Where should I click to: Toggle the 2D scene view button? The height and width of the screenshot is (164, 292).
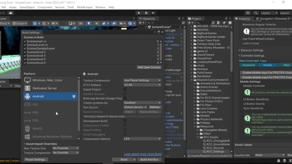[81, 23]
